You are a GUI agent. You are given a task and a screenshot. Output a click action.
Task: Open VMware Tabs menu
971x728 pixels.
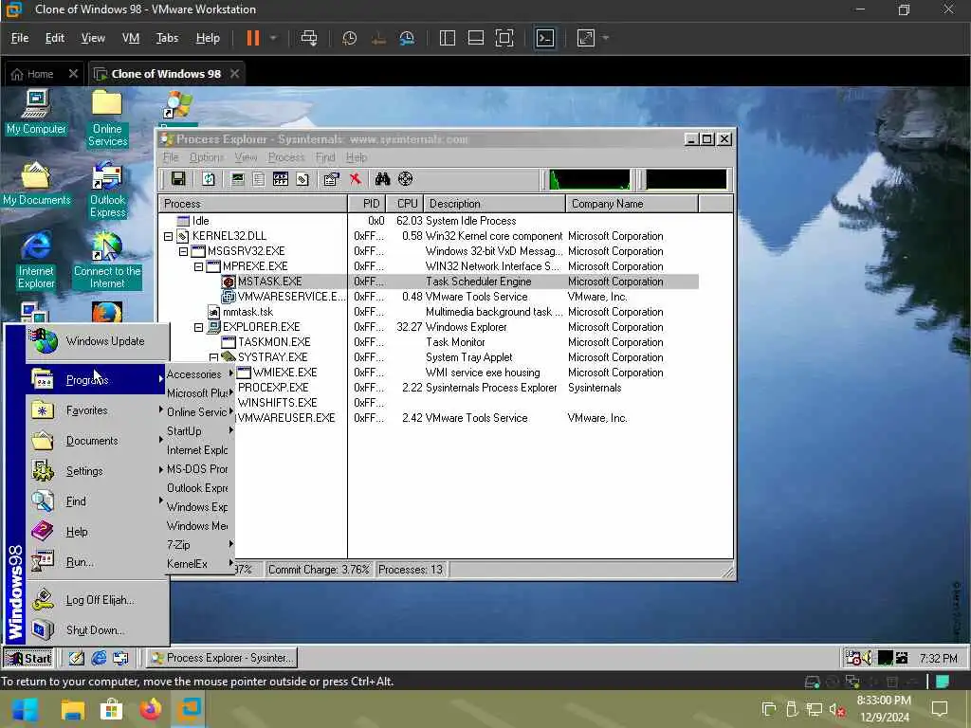(x=167, y=38)
